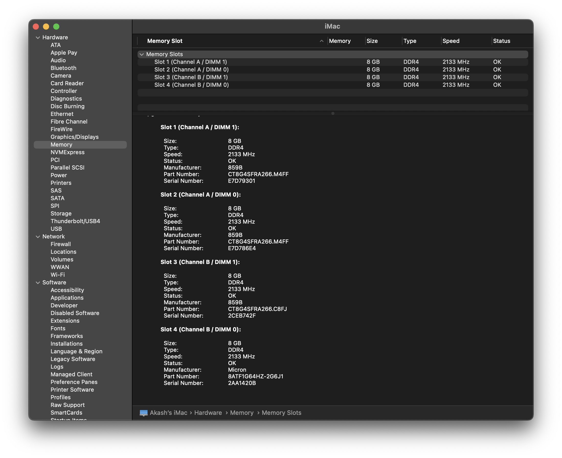Click the Status column header

pyautogui.click(x=501, y=41)
